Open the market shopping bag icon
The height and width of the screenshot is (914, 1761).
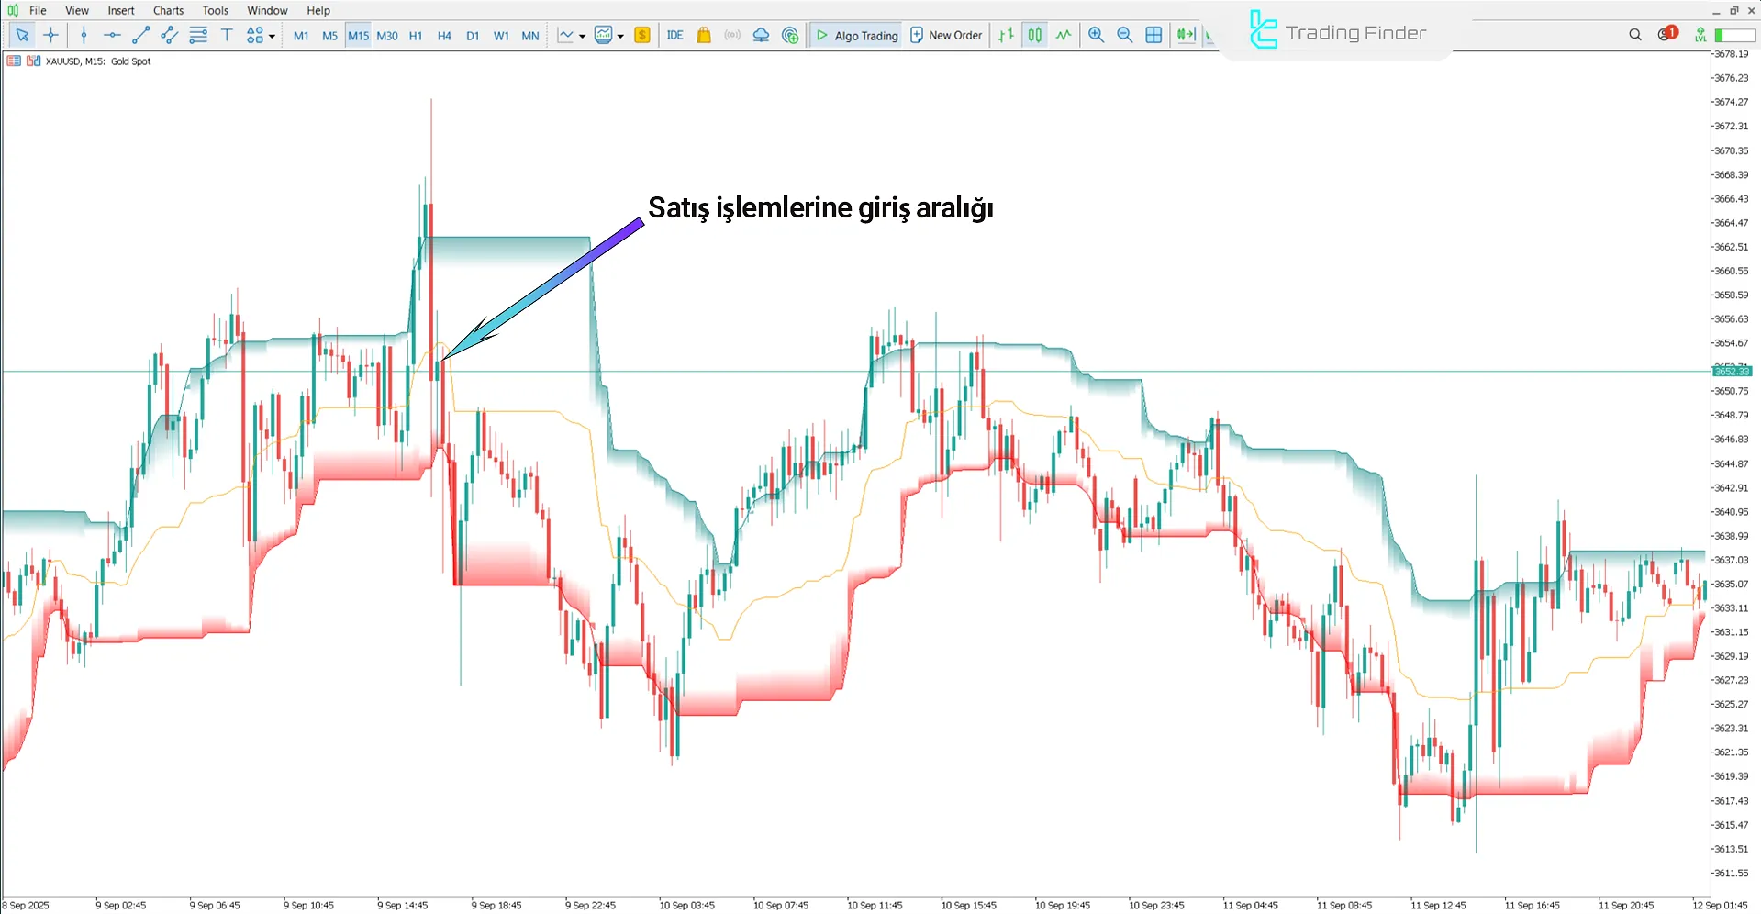pyautogui.click(x=704, y=35)
